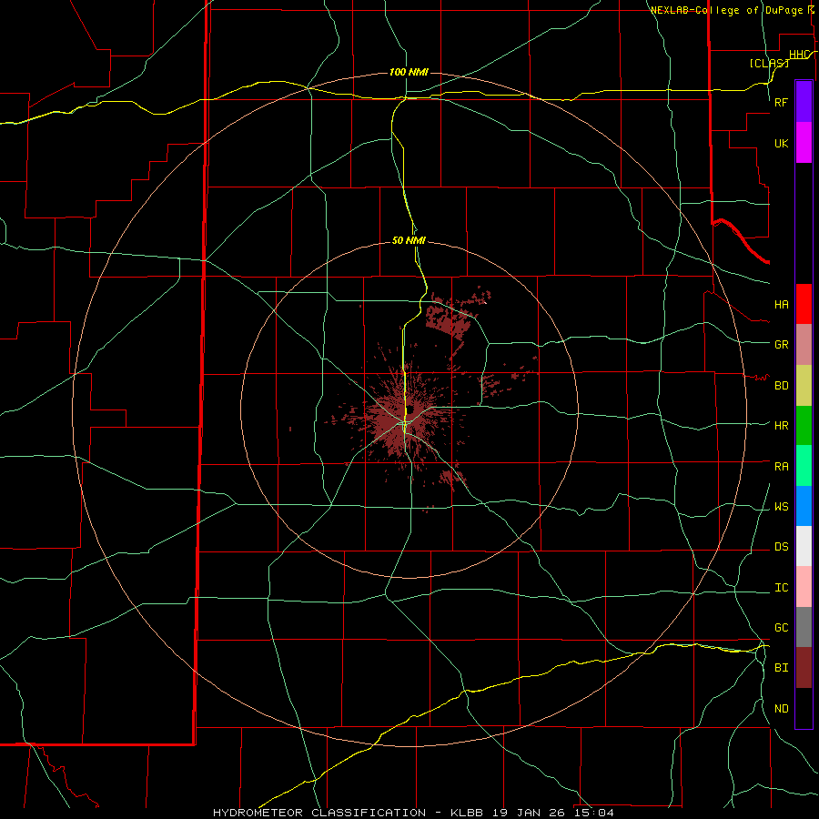Image resolution: width=819 pixels, height=819 pixels.
Task: Click the green HR legend color swatch
Action: click(804, 426)
